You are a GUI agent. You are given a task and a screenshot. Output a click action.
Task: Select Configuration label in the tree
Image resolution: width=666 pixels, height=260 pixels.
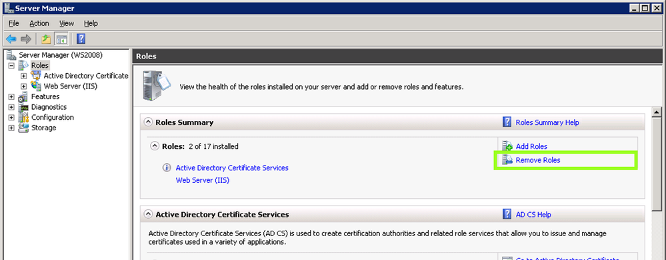pos(53,117)
